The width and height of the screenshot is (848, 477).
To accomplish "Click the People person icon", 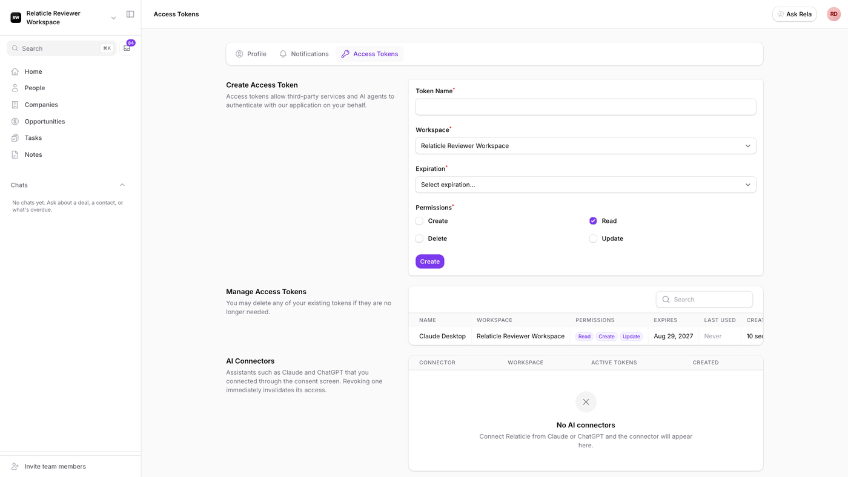I will tap(15, 88).
